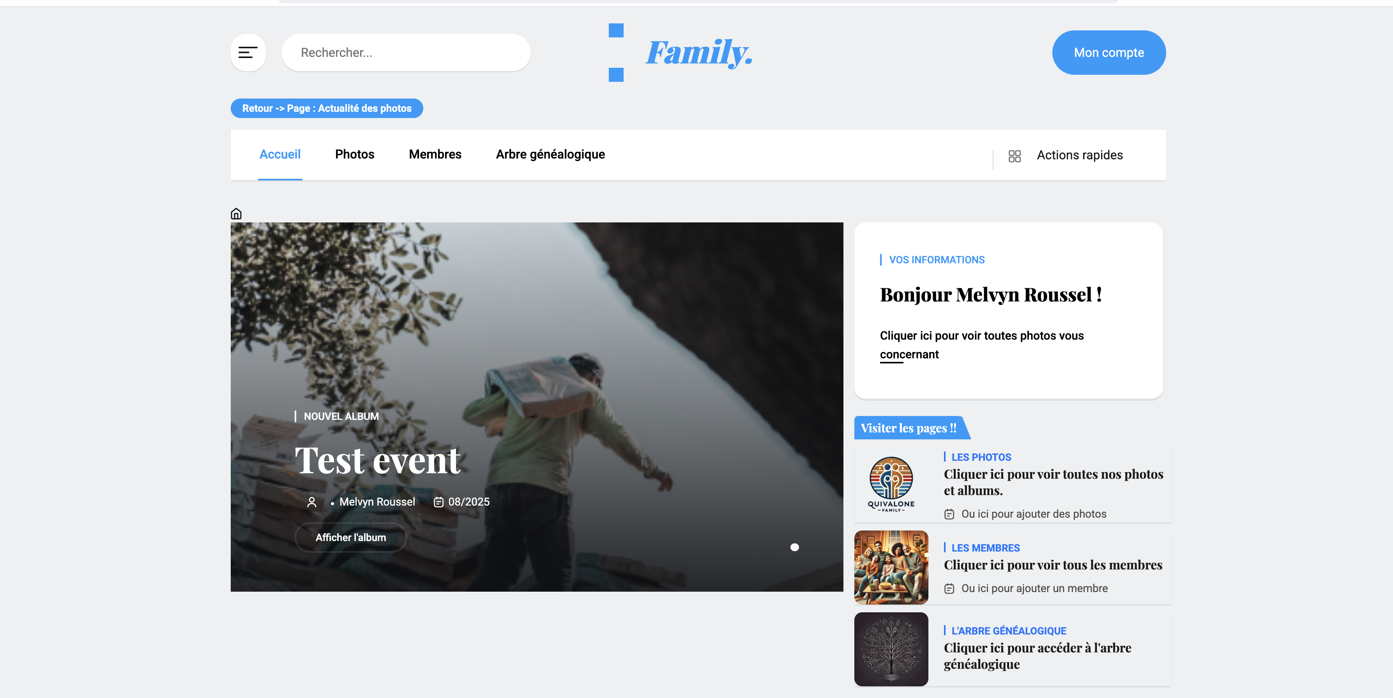Open the Mon compte menu
Viewport: 1393px width, 698px height.
pos(1108,53)
